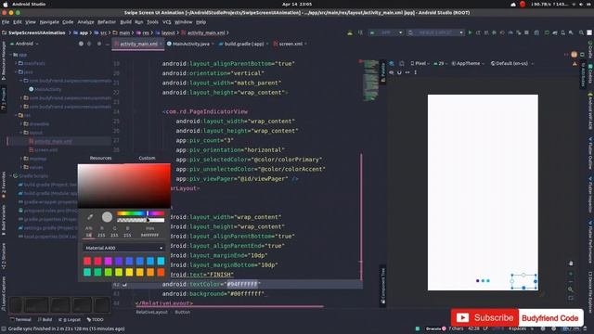This screenshot has width=594, height=334.
Task: Click warning triangle in design toolbar
Action: pos(575,64)
